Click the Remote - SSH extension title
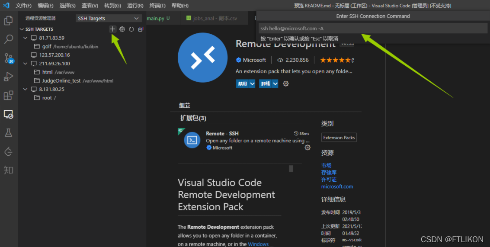The width and height of the screenshot is (490, 247). click(222, 134)
